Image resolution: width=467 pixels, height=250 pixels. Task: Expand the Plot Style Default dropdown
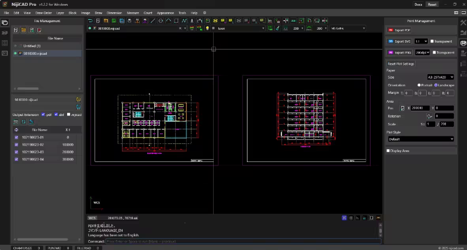[420, 139]
